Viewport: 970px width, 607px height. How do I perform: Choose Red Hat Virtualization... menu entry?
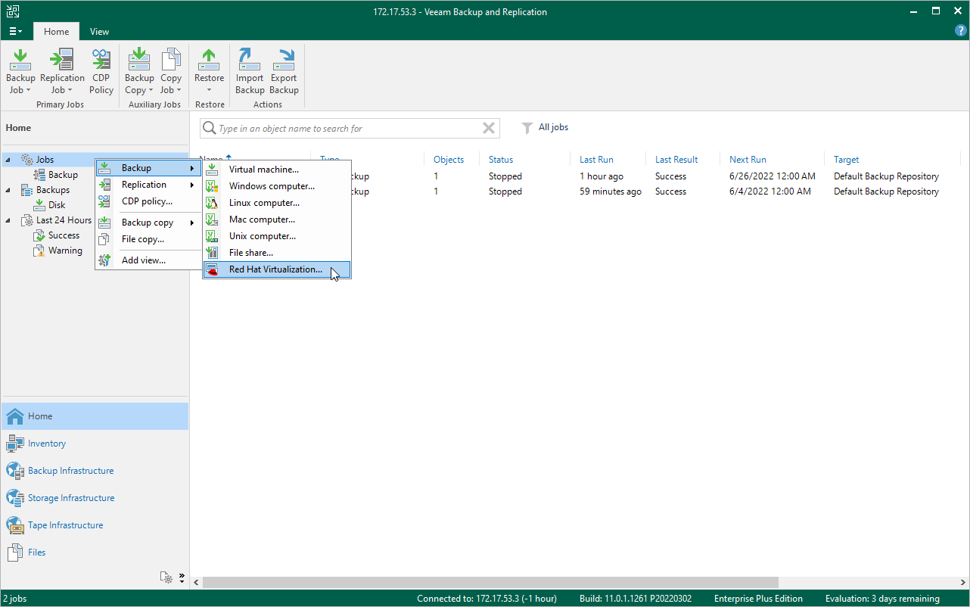(277, 269)
